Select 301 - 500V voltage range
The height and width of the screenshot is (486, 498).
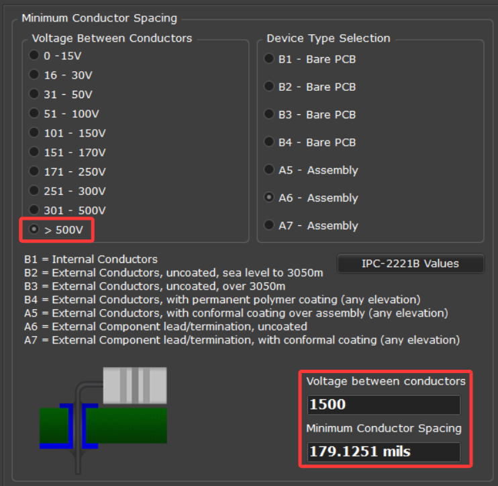coord(67,210)
